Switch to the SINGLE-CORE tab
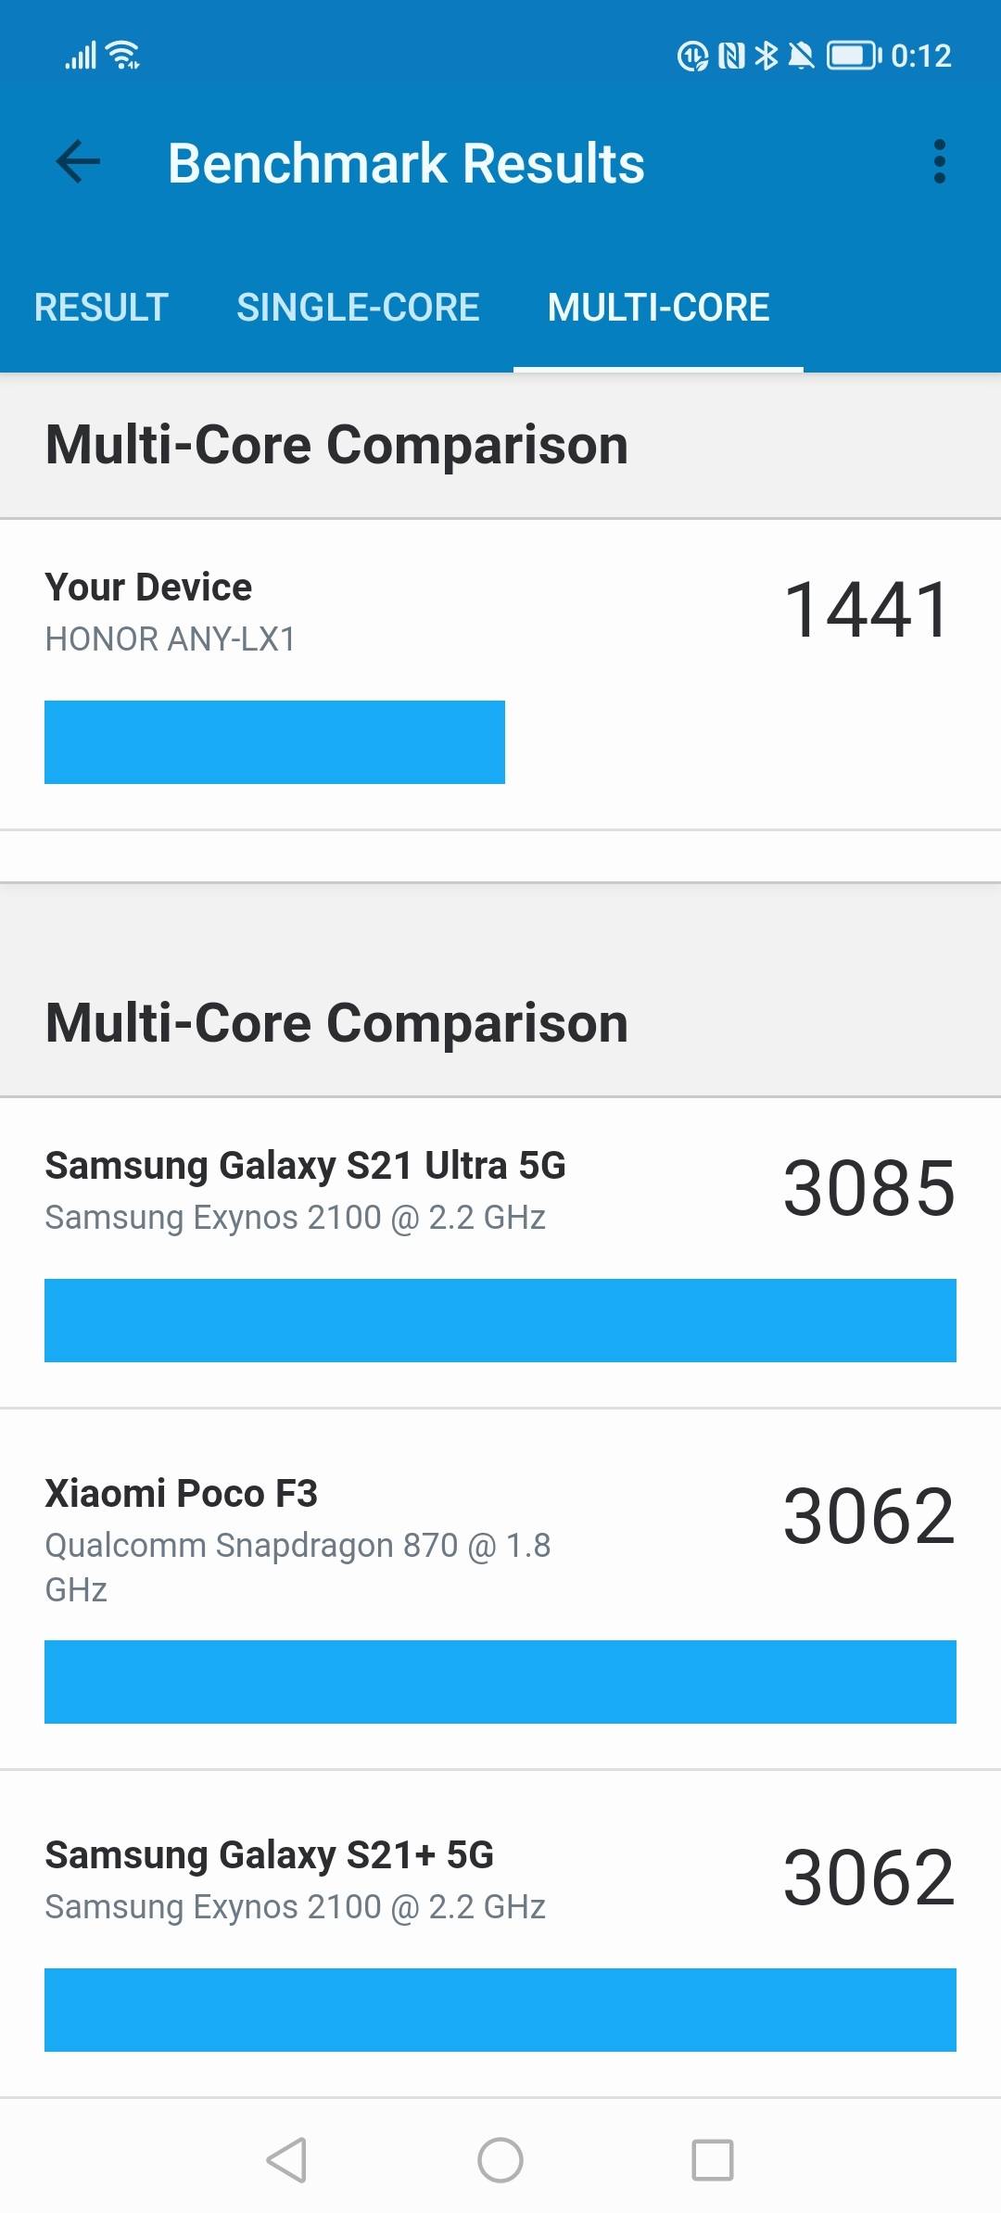Screen dimensions: 1001x2213 [x=358, y=308]
